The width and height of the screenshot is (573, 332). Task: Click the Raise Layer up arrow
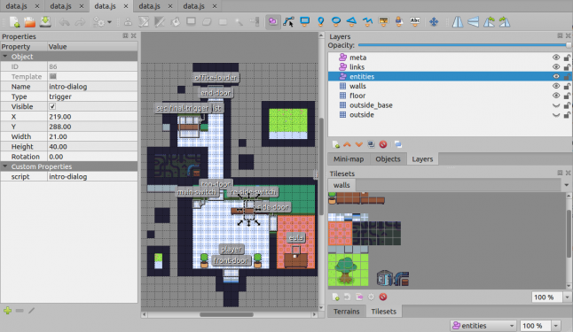[x=347, y=144]
